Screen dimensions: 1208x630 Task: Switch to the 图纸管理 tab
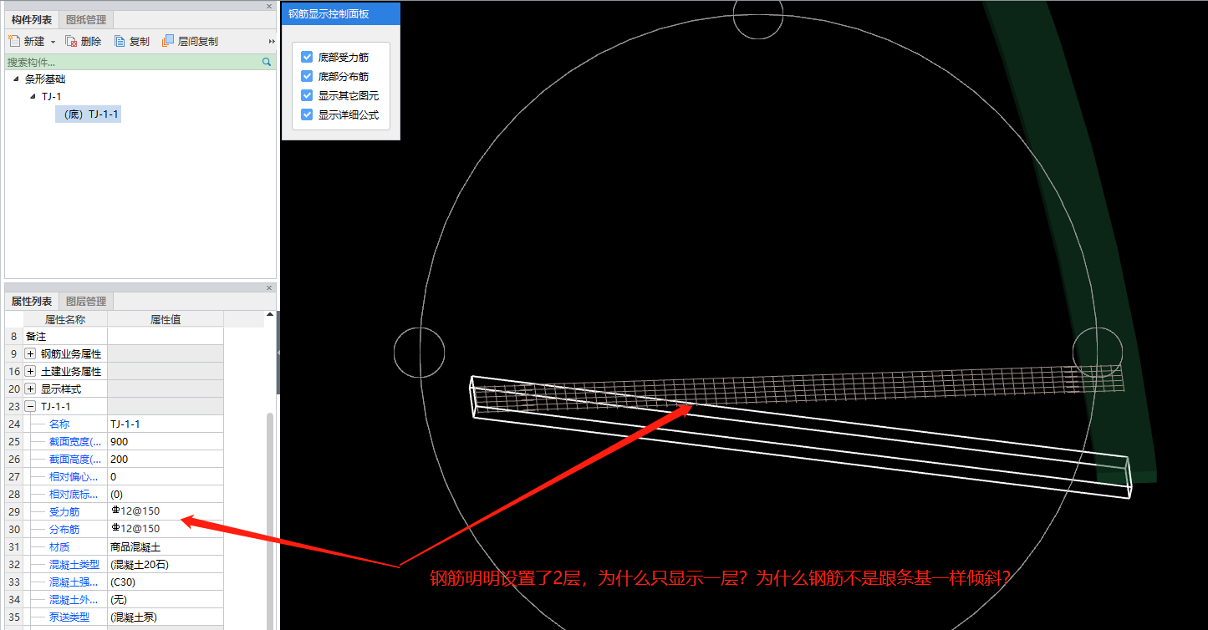[85, 19]
